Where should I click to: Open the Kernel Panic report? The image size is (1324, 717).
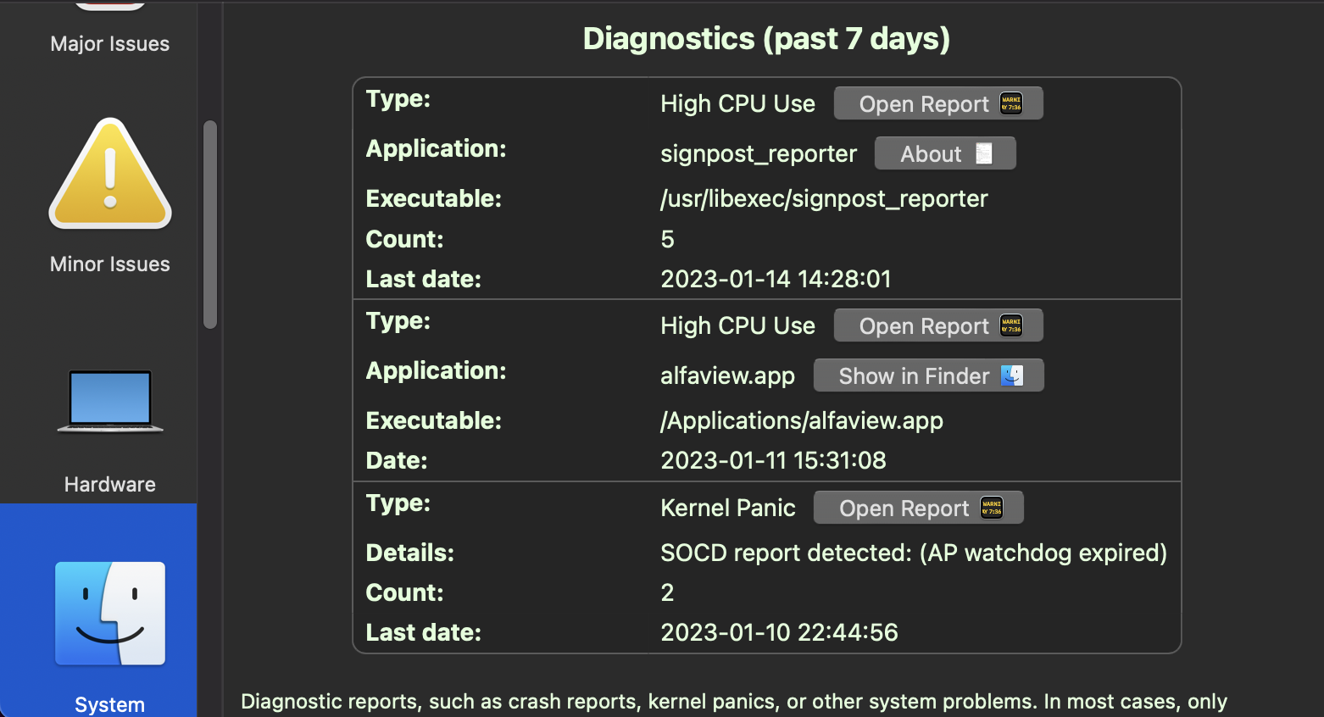click(904, 508)
